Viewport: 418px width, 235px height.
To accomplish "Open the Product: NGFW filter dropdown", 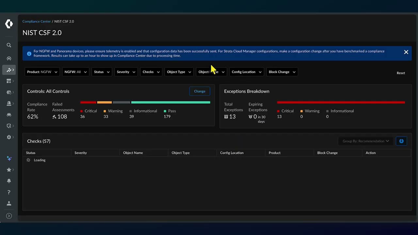I will [42, 72].
